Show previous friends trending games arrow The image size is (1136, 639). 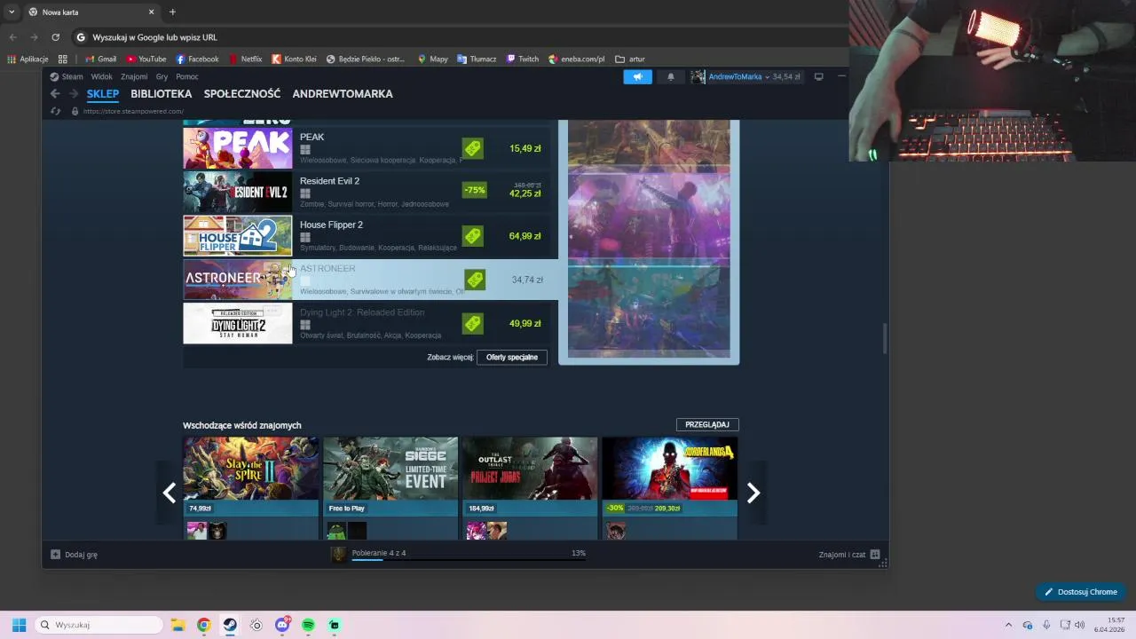pyautogui.click(x=169, y=493)
